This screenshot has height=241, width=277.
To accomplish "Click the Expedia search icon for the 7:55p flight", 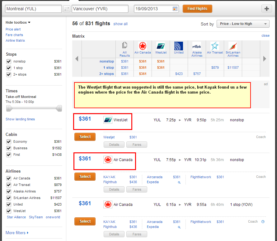I will tap(179, 183).
